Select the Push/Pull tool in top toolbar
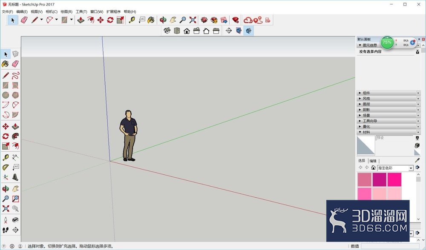This screenshot has width=426, height=250. 81,20
